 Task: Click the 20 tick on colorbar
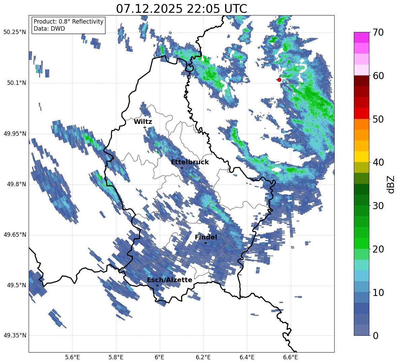coord(378,249)
